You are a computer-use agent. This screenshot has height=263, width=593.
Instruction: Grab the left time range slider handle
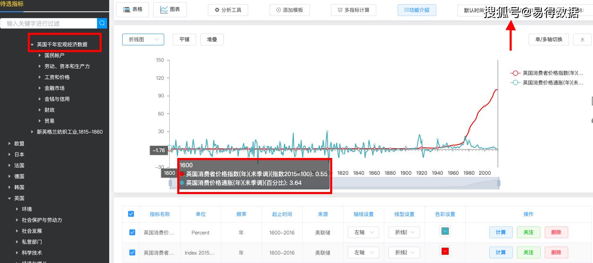(170, 183)
